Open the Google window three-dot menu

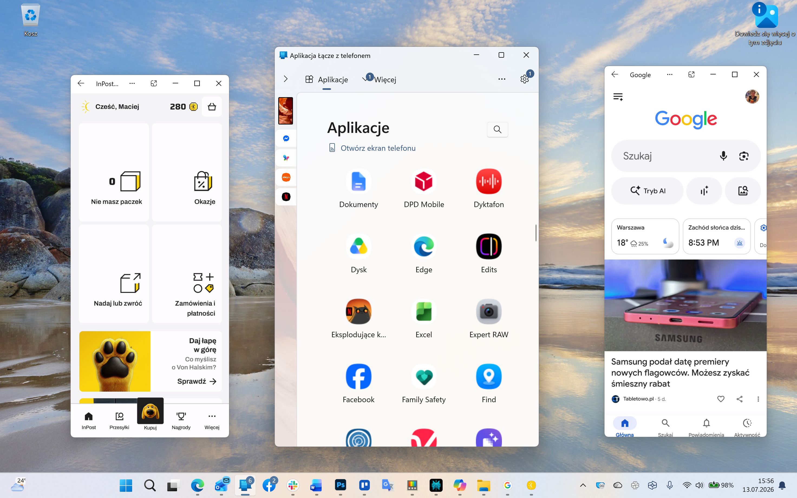point(669,74)
